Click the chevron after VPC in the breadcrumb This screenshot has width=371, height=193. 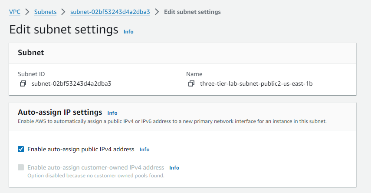point(27,12)
